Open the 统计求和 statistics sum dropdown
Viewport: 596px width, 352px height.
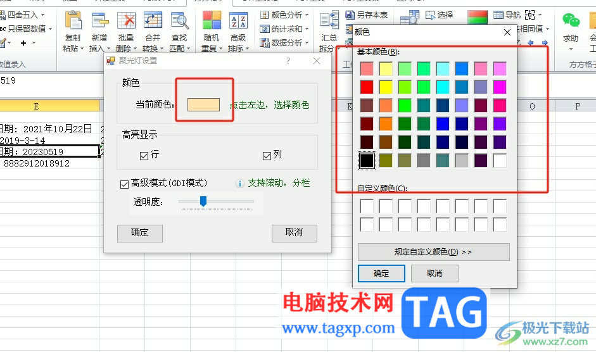pos(307,29)
